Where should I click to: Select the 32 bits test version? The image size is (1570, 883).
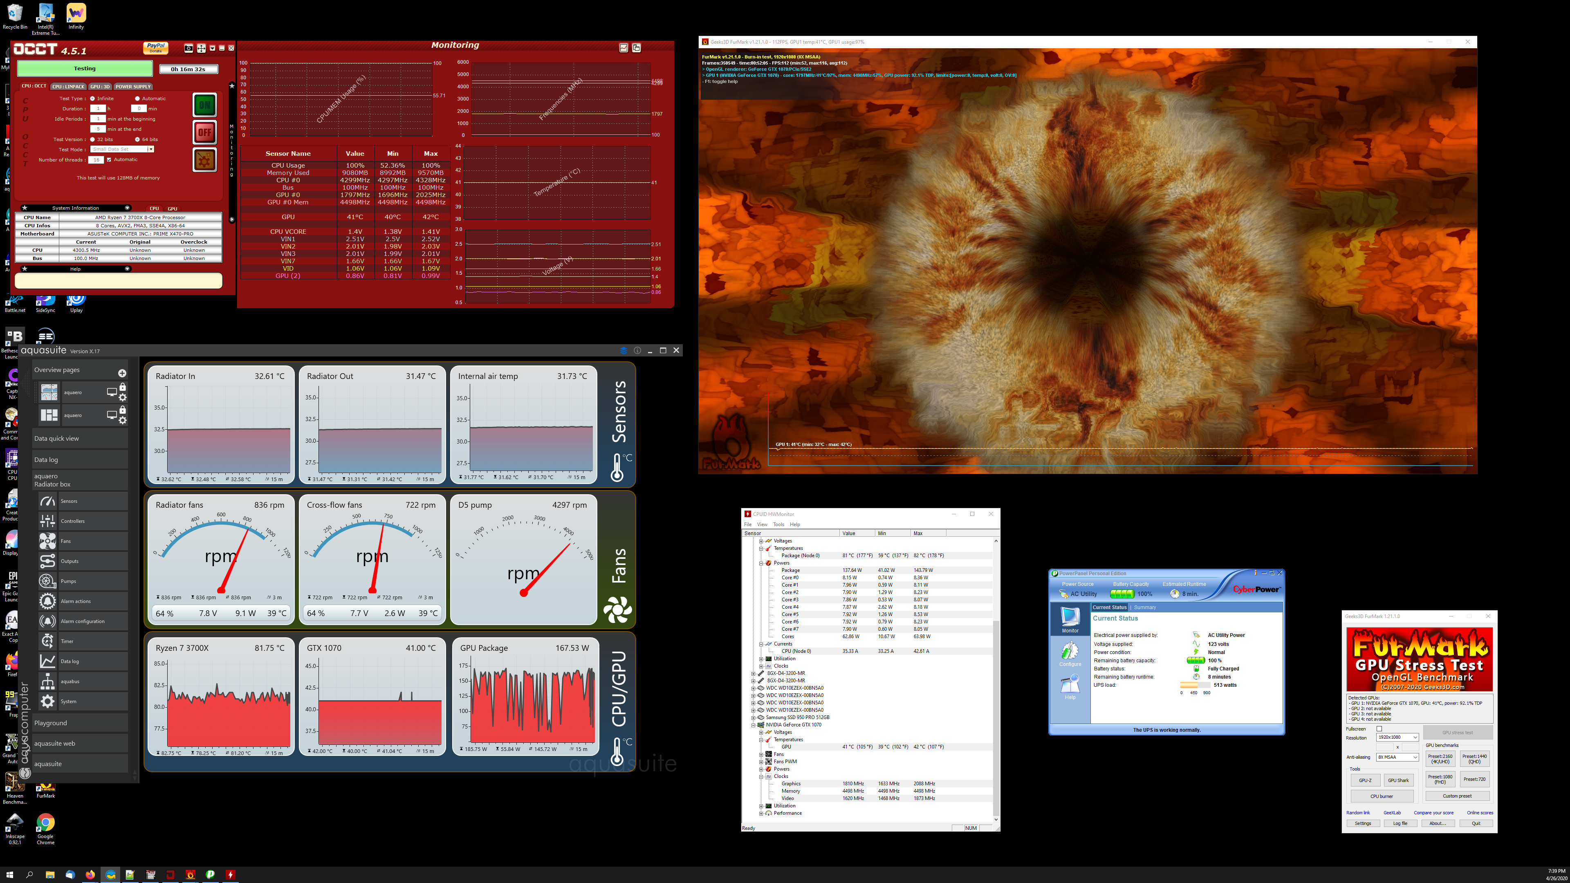[93, 139]
